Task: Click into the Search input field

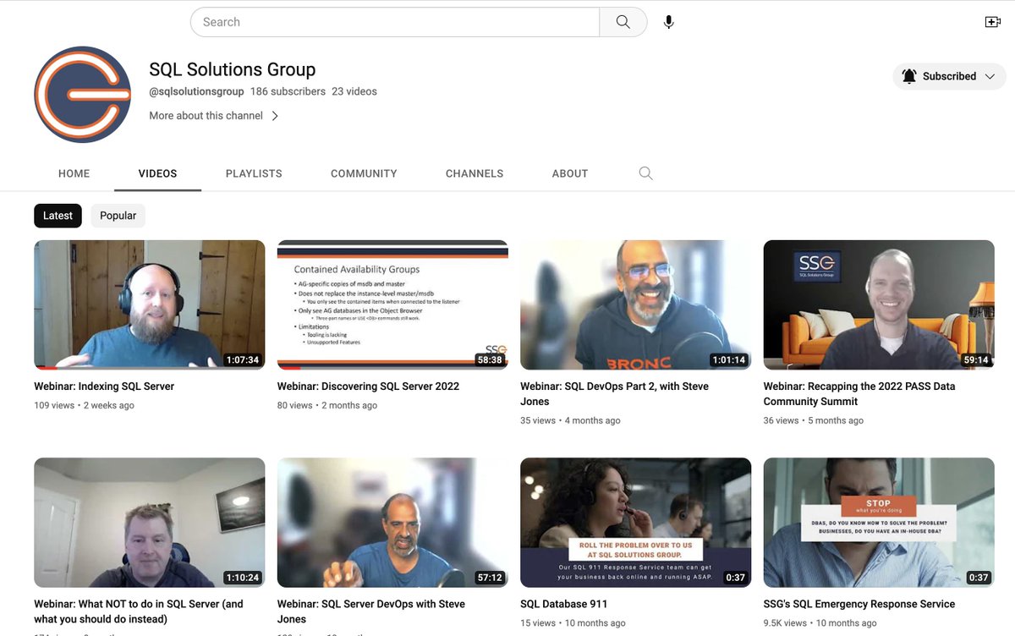Action: (x=395, y=22)
